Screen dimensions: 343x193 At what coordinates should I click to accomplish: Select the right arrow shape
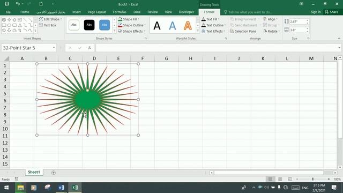tap(4, 31)
